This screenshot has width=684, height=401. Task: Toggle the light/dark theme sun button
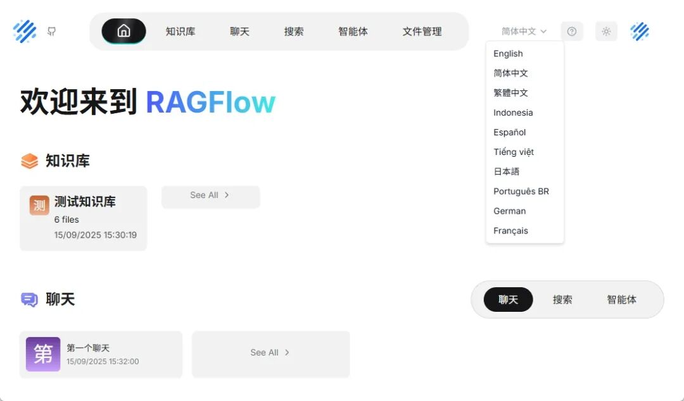tap(606, 31)
